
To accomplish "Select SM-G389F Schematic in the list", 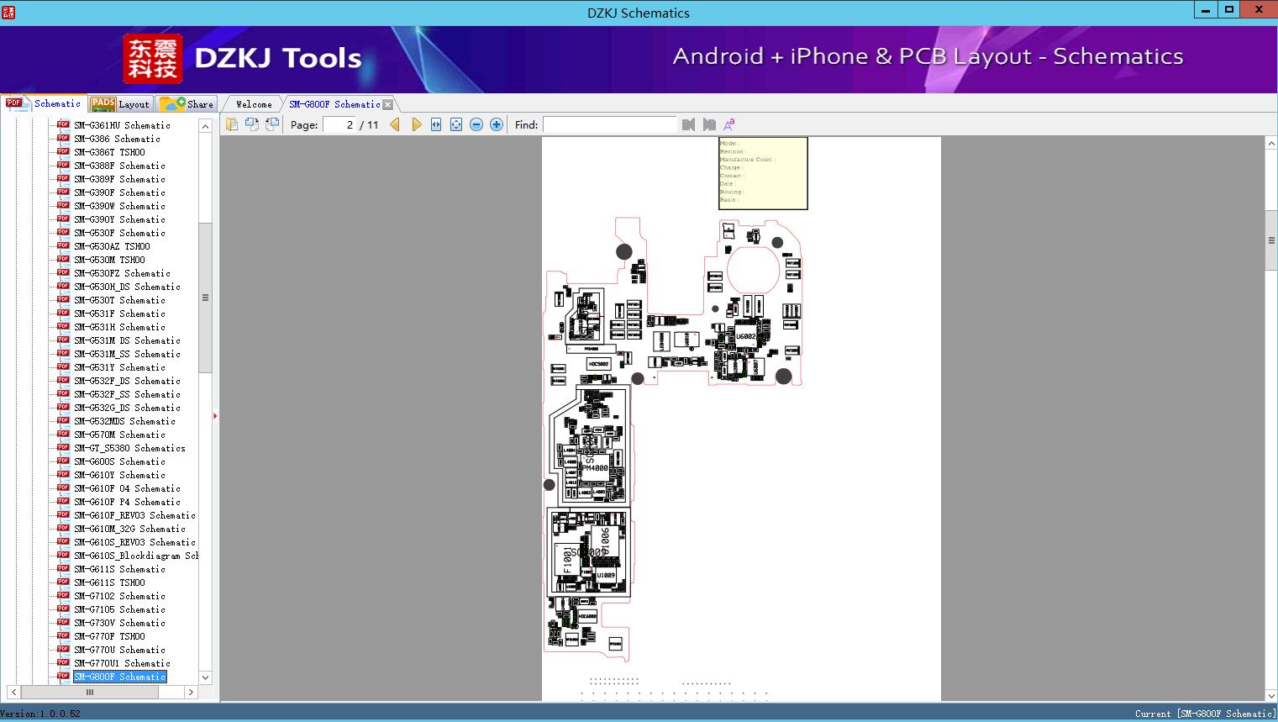I will pos(119,179).
